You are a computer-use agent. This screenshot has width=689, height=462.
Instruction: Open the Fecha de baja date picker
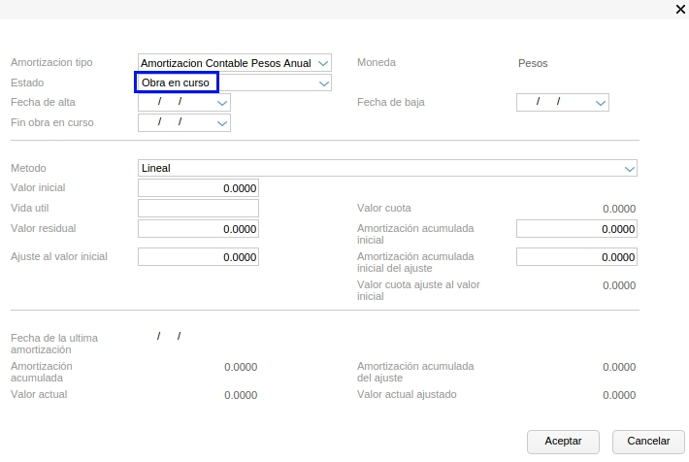pos(601,103)
